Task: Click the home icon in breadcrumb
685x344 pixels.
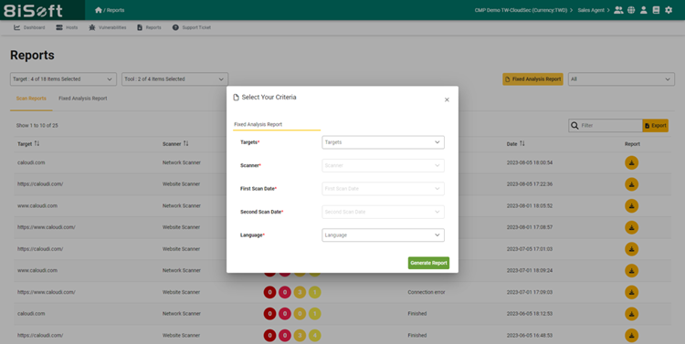Action: 99,10
